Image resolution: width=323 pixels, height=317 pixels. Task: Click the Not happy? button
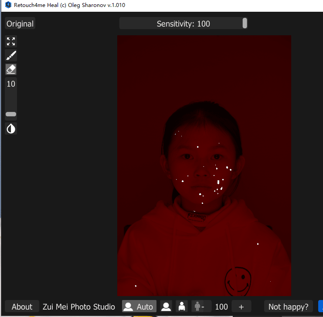tap(289, 307)
